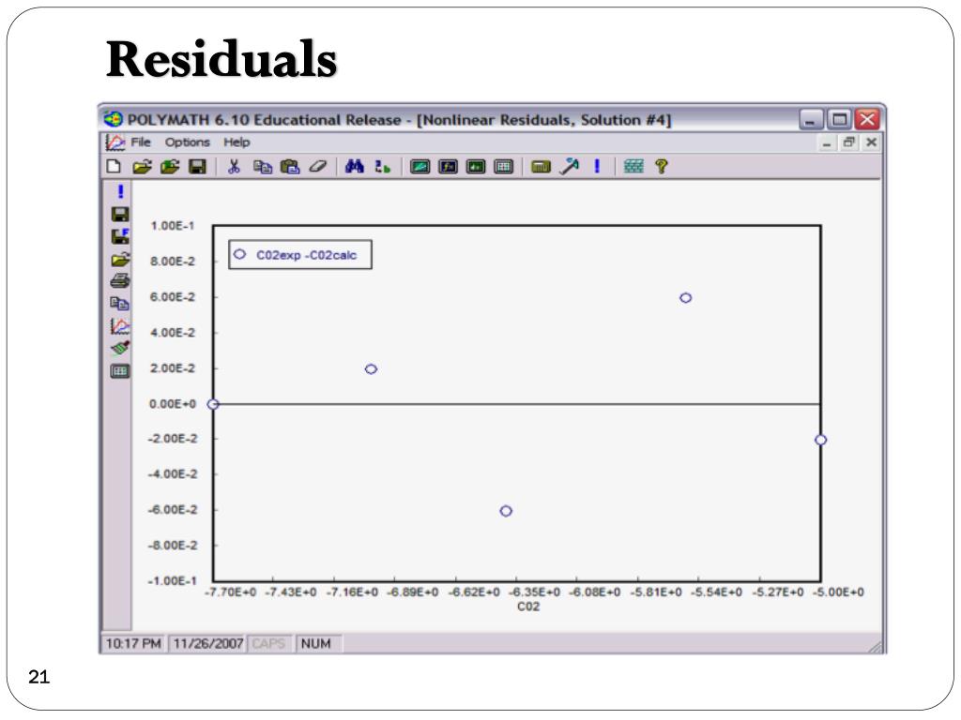Screen dimensions: 961x720
Task: Click the graph icon left of File menu
Action: [115, 142]
